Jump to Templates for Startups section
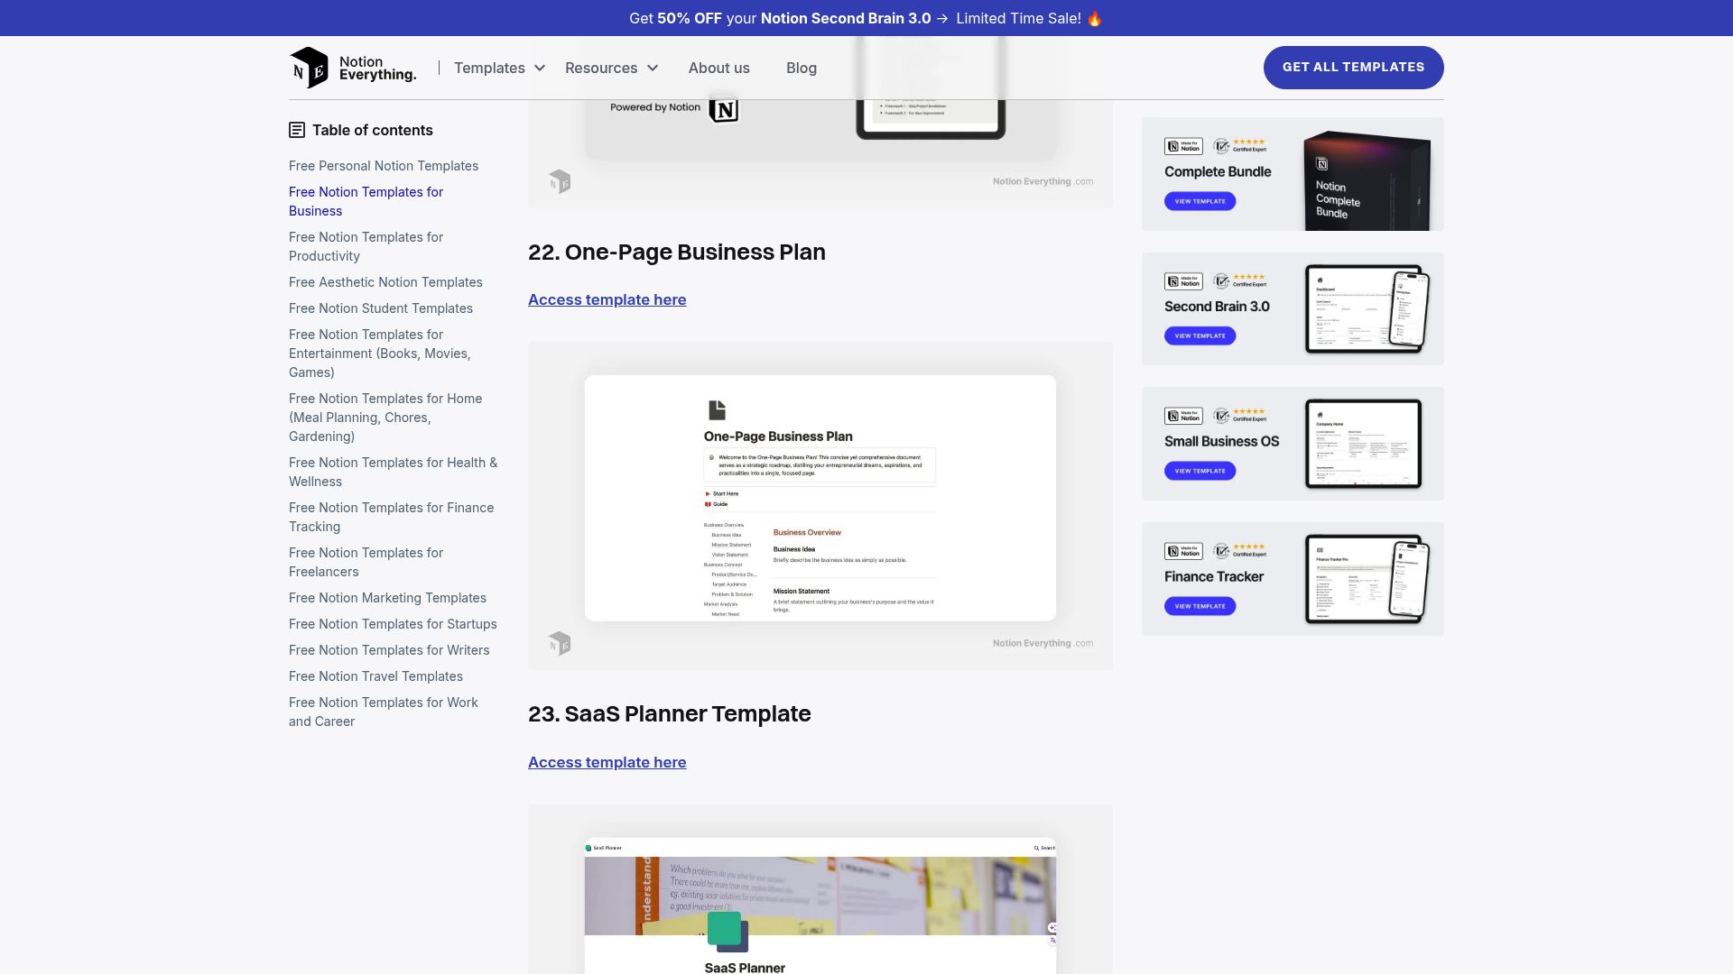 click(393, 624)
